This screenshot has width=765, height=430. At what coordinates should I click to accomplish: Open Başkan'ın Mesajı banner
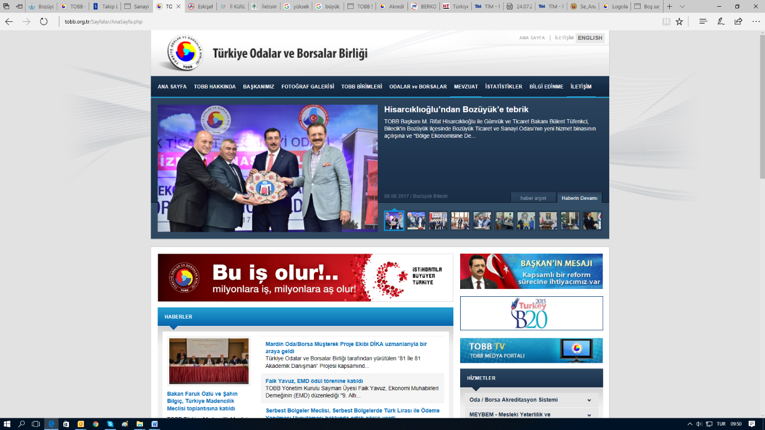point(531,272)
